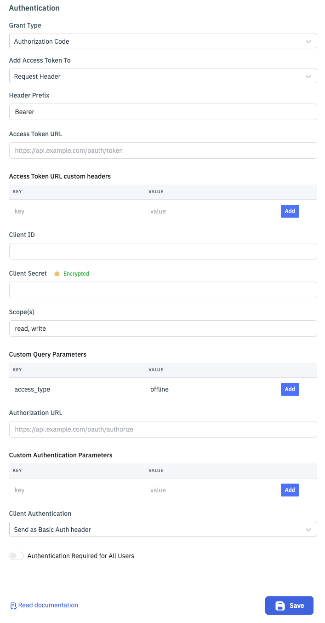
Task: Select the Client ID input field
Action: [x=163, y=251]
